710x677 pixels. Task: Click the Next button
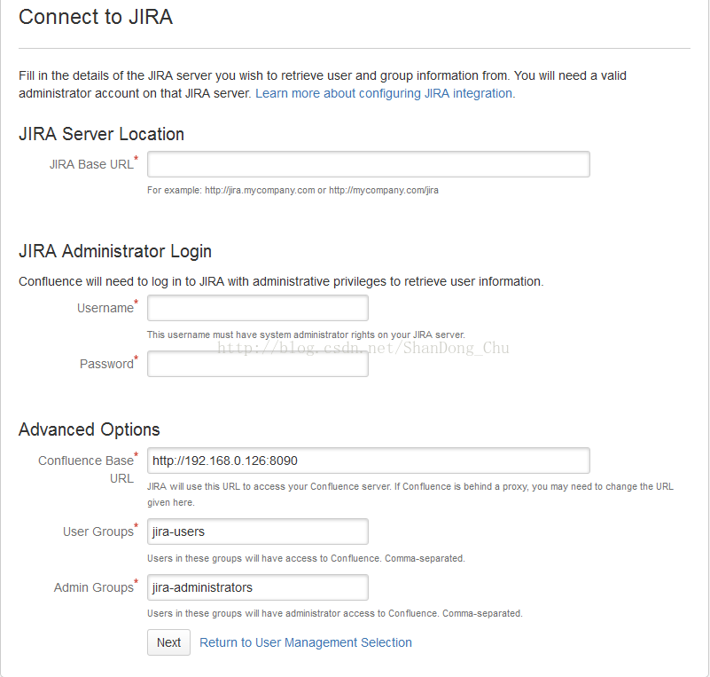click(x=168, y=642)
